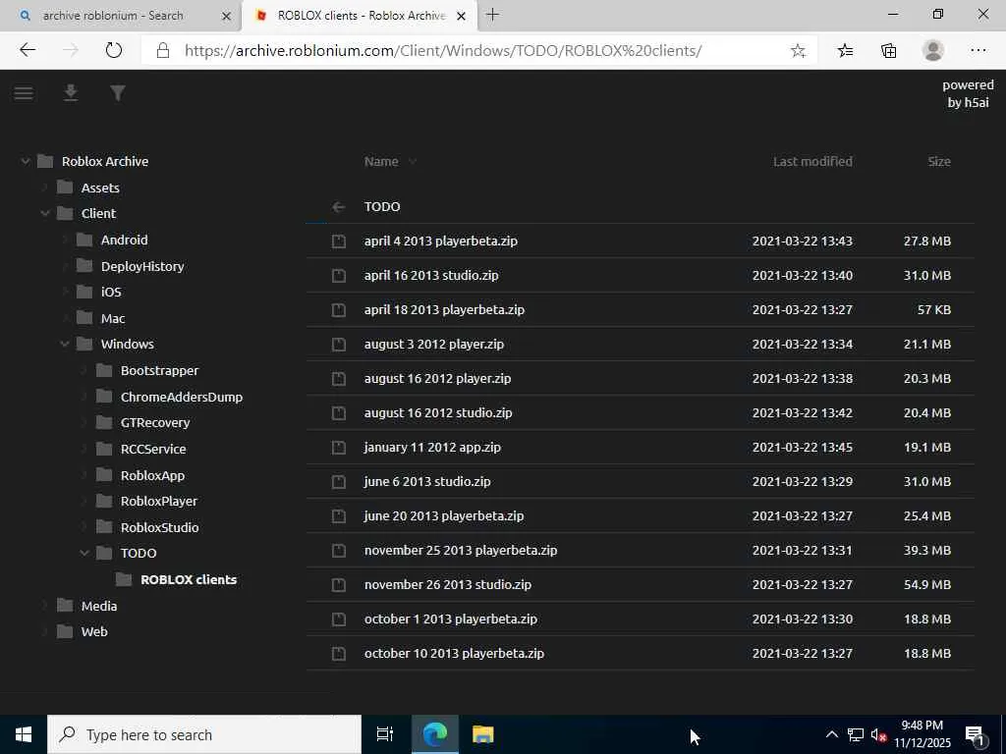1006x754 pixels.
Task: Open the taskbar clock and date
Action: click(922, 734)
